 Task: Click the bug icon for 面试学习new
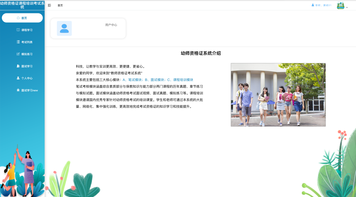pyautogui.click(x=18, y=90)
